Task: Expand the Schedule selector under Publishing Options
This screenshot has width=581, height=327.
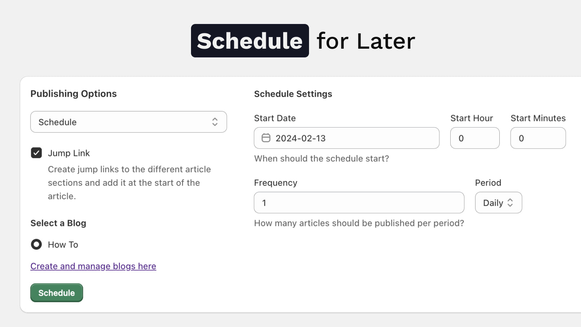Action: coord(128,122)
